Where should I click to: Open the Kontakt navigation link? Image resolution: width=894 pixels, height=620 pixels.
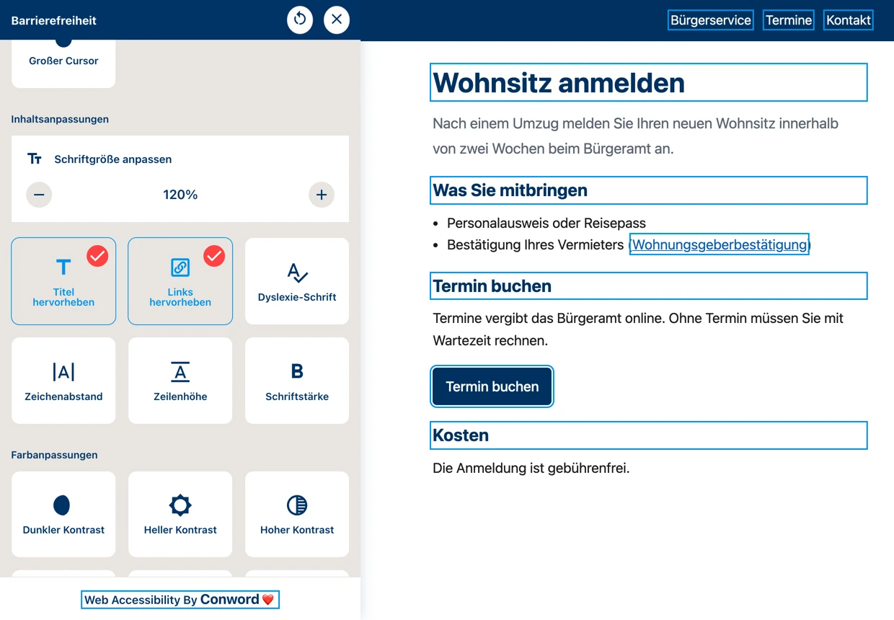849,20
